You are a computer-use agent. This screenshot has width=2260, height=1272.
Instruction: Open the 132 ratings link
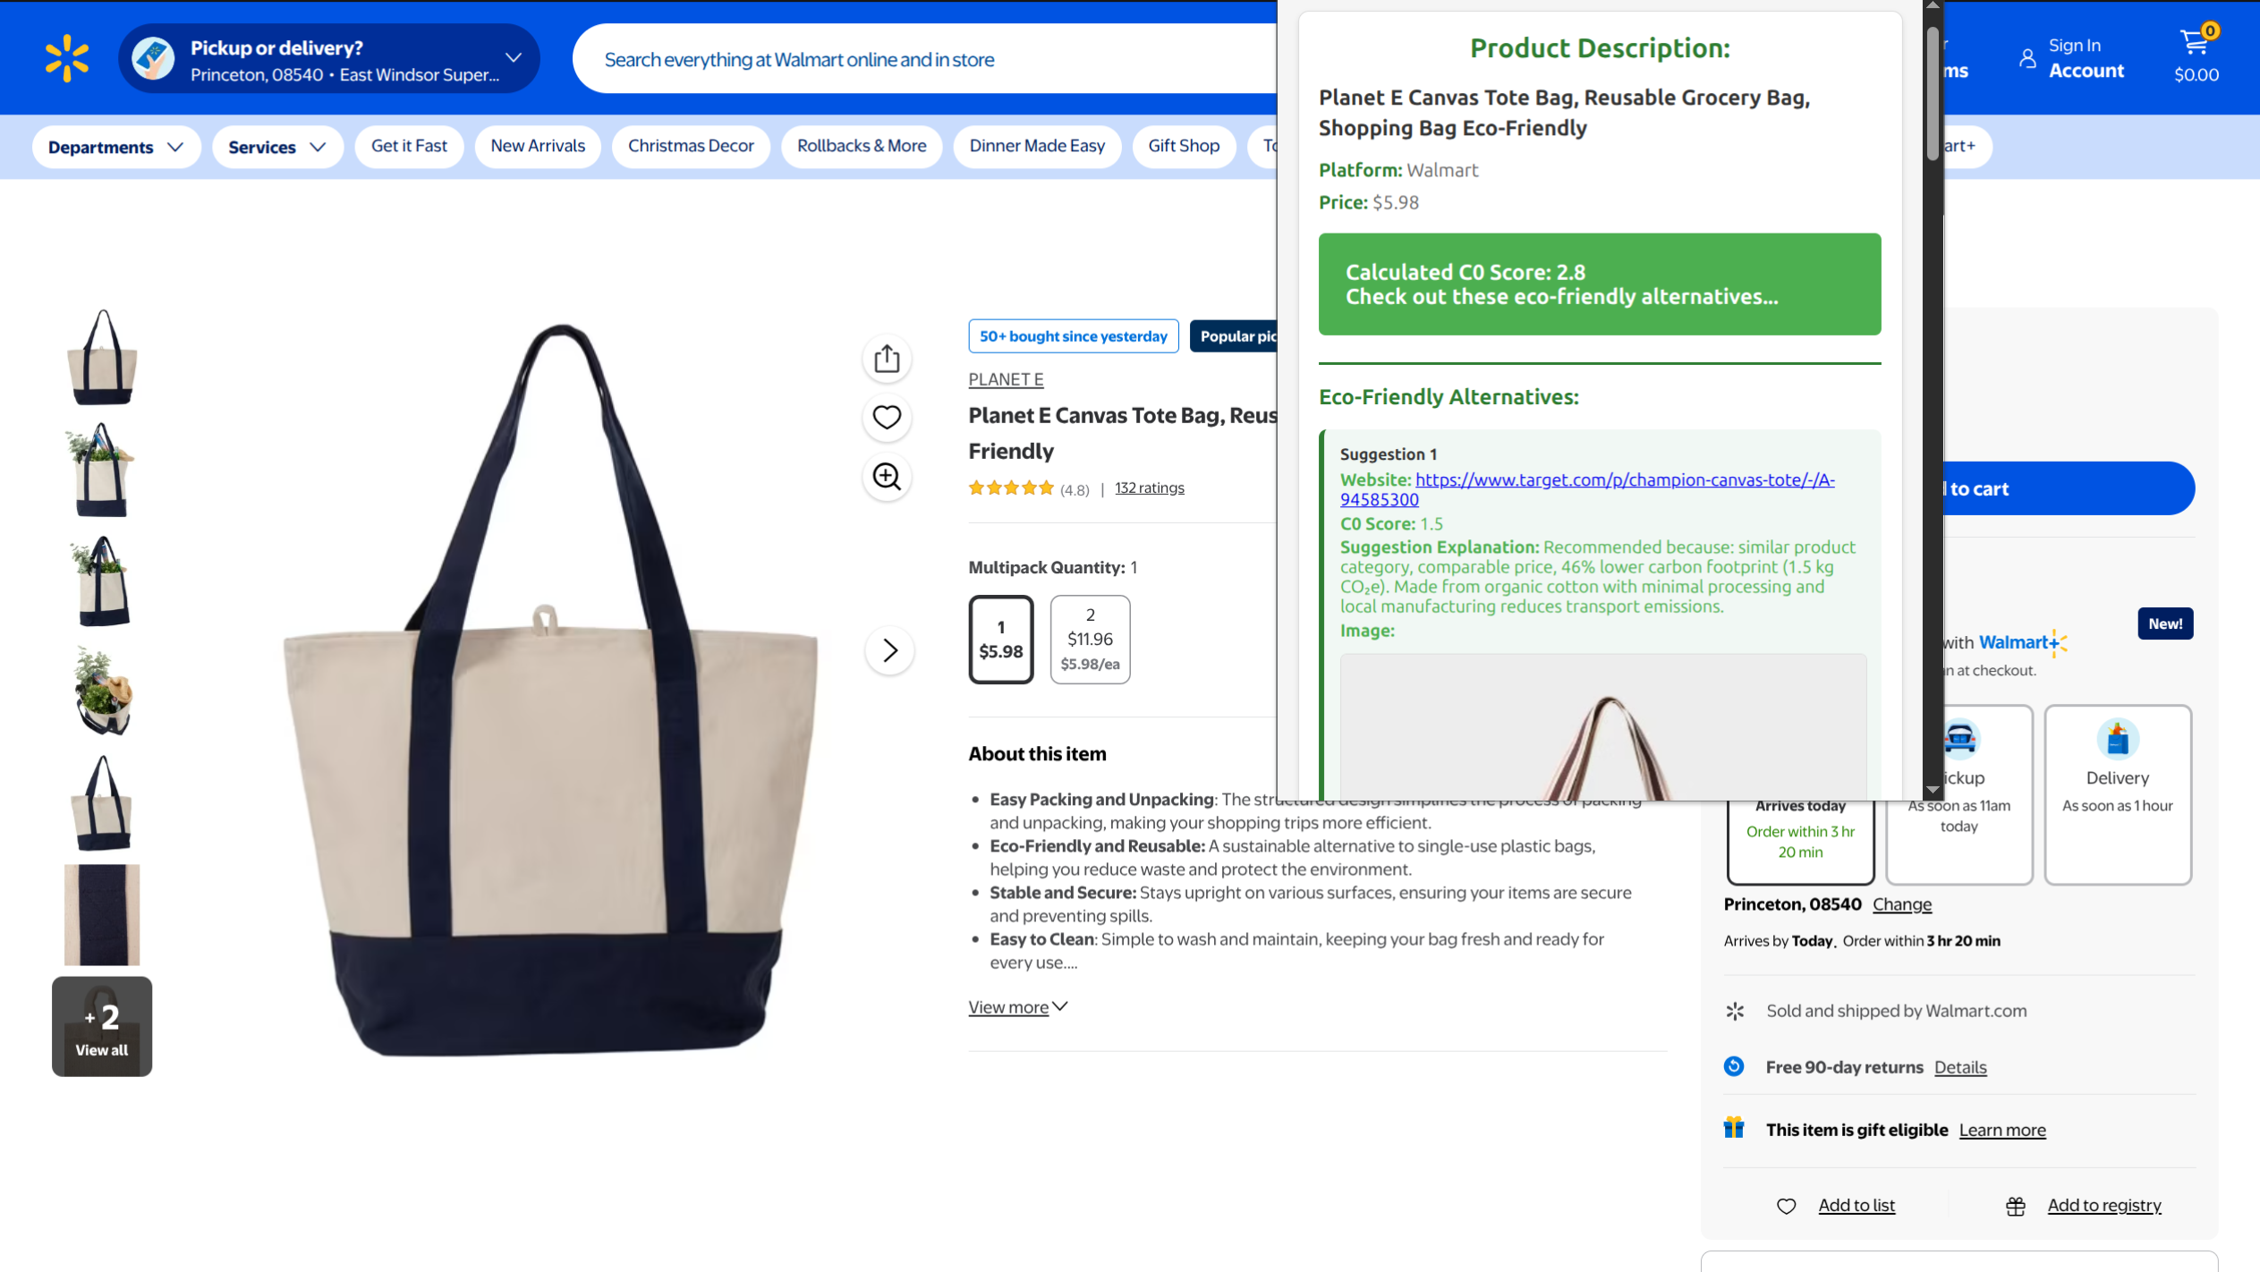click(1149, 488)
